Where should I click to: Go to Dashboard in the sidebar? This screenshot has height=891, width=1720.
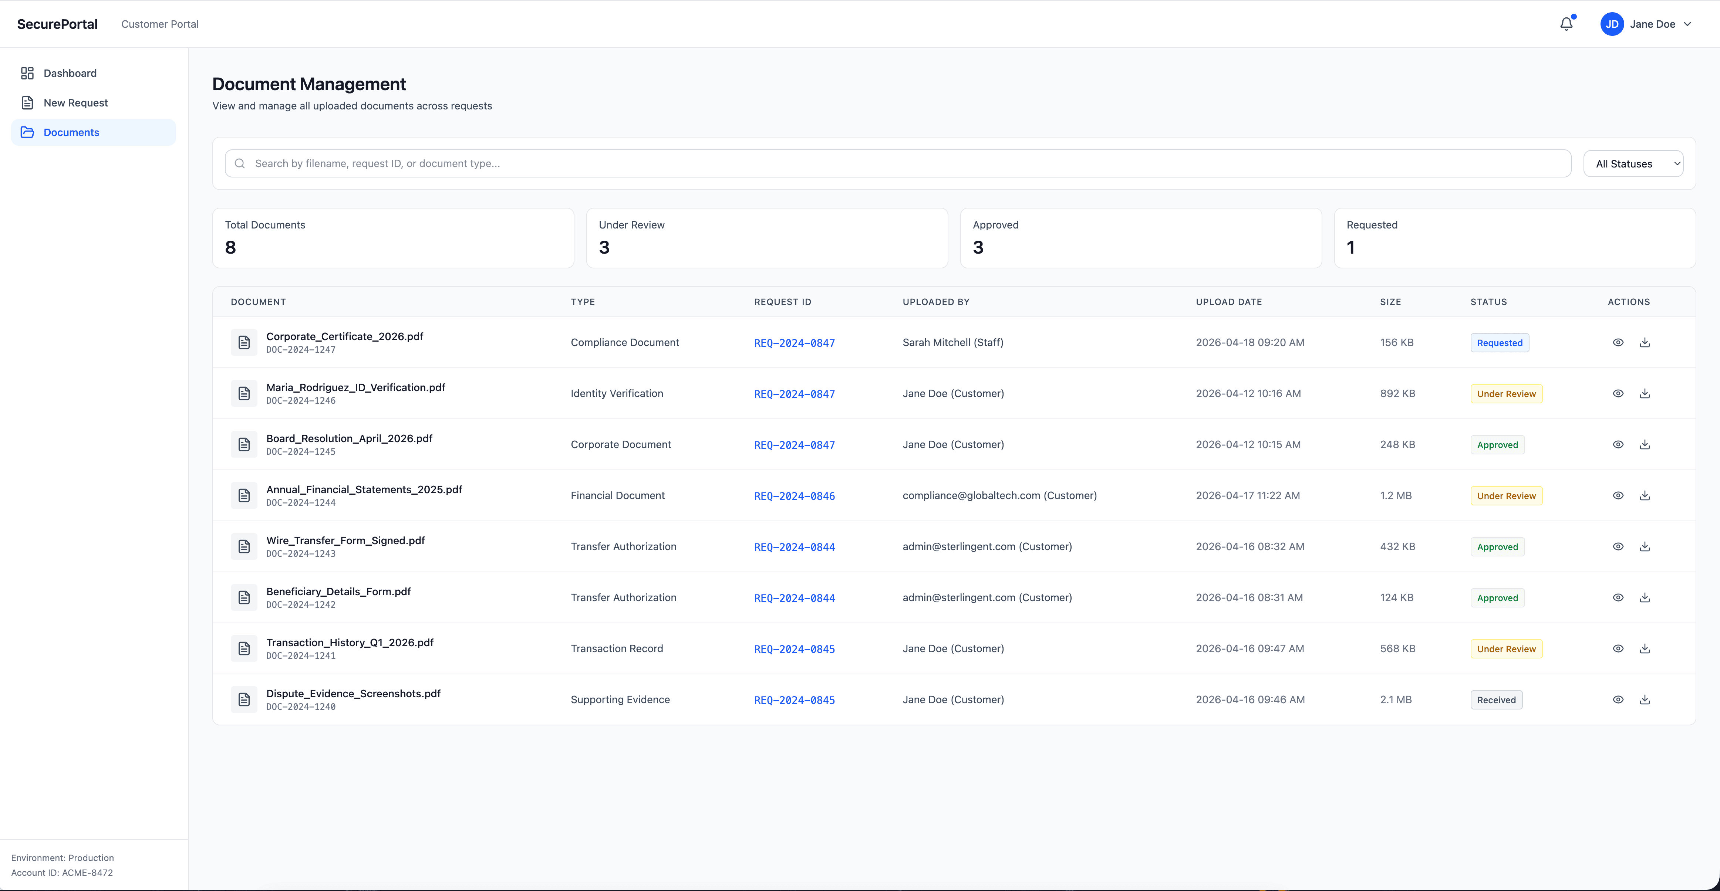click(94, 74)
